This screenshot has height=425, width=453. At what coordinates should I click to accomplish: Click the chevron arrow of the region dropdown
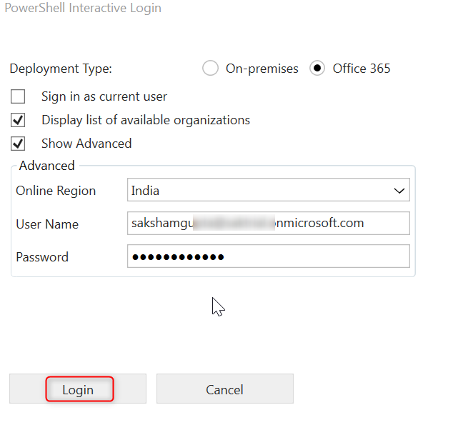(399, 191)
